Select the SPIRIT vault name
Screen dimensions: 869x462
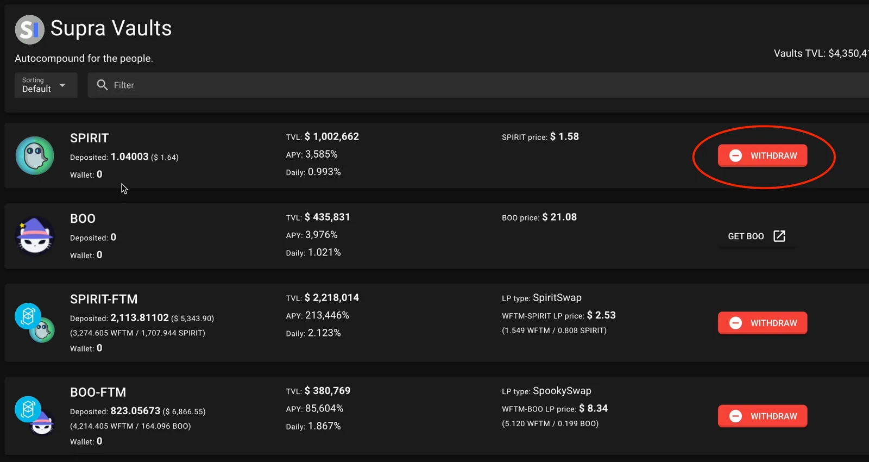(x=90, y=138)
